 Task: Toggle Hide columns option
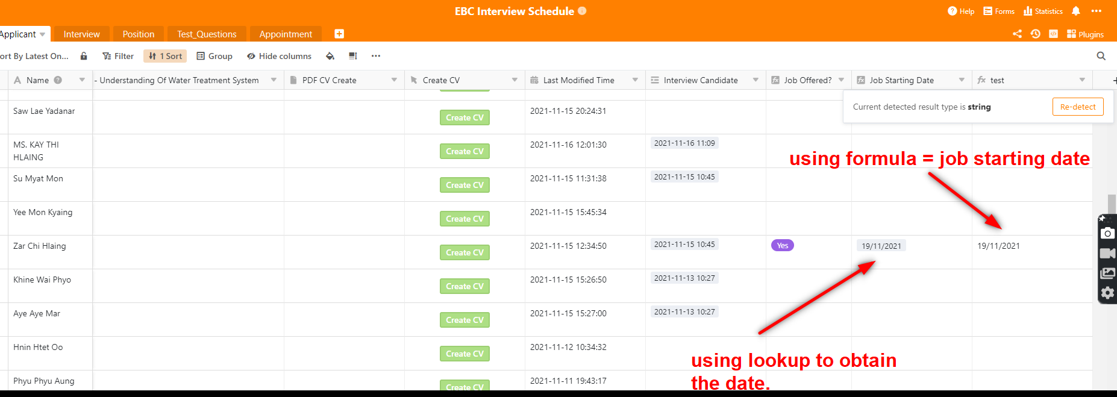pyautogui.click(x=279, y=56)
